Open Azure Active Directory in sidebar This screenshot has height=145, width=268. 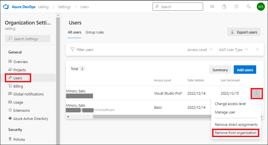(x=31, y=119)
